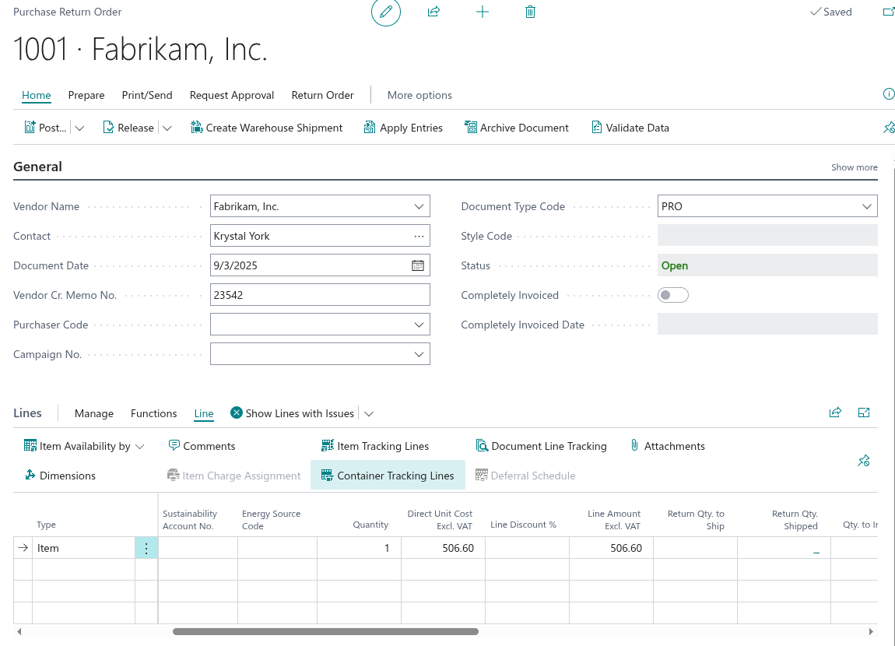Click Create Warehouse Shipment
Image resolution: width=895 pixels, height=646 pixels.
pyautogui.click(x=267, y=128)
